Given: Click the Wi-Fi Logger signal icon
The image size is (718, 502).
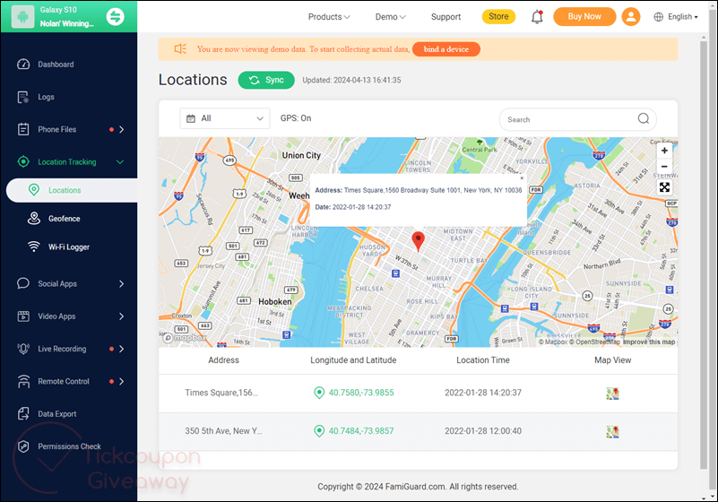Looking at the screenshot, I should [x=34, y=247].
